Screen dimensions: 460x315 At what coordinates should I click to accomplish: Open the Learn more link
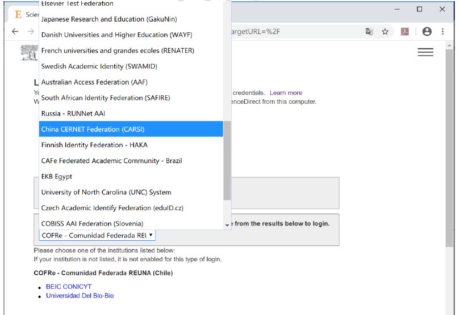[286, 93]
